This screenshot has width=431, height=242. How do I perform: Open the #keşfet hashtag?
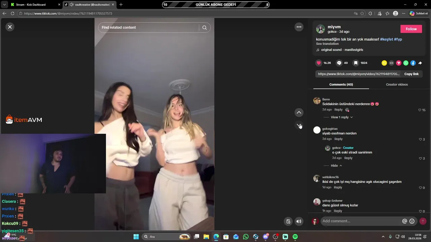point(386,39)
